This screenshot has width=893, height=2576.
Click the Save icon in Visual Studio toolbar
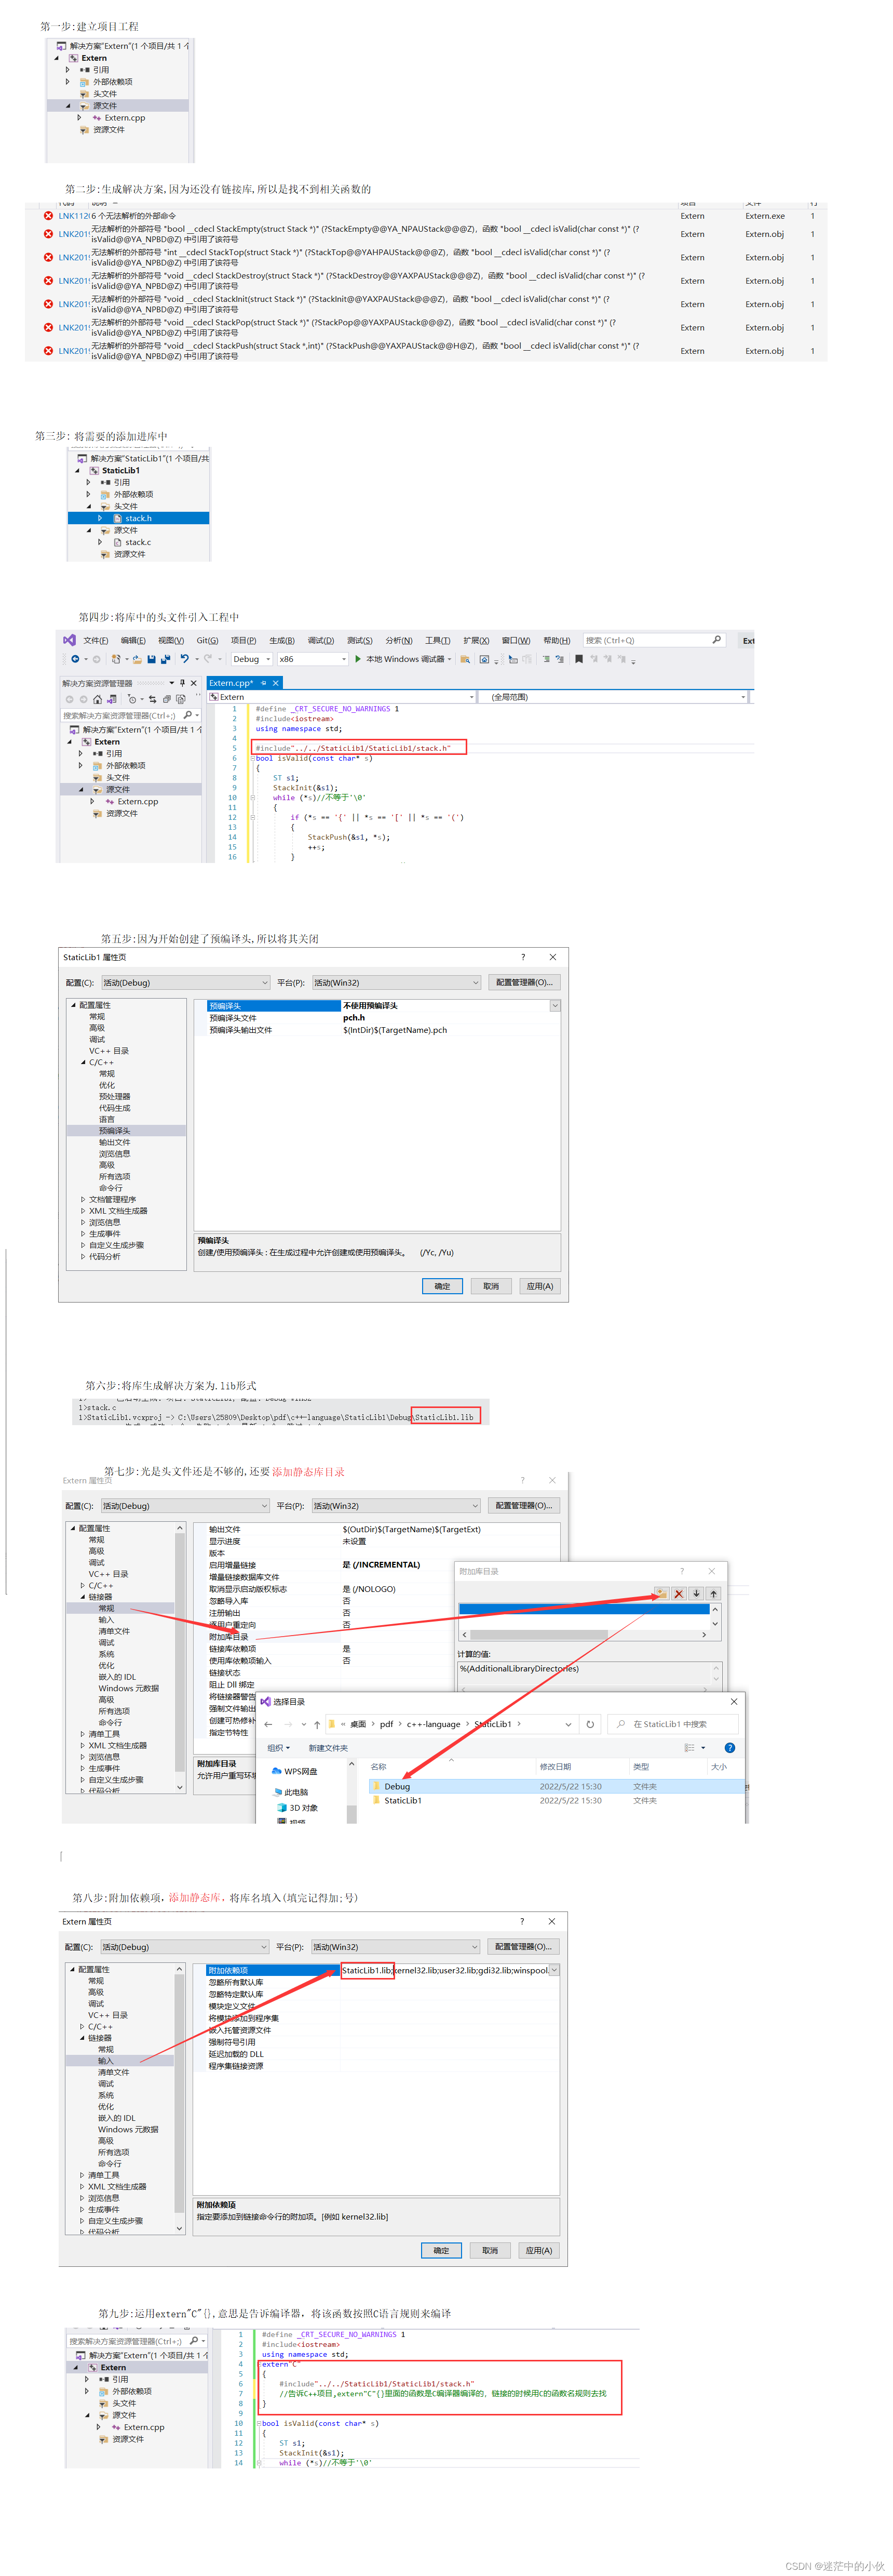[151, 659]
